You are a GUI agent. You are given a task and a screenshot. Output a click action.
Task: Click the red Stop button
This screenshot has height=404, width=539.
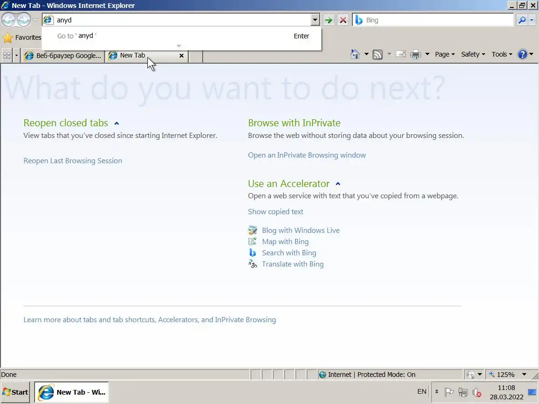[x=343, y=20]
